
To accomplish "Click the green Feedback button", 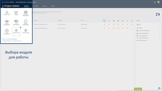I will pos(138,89).
